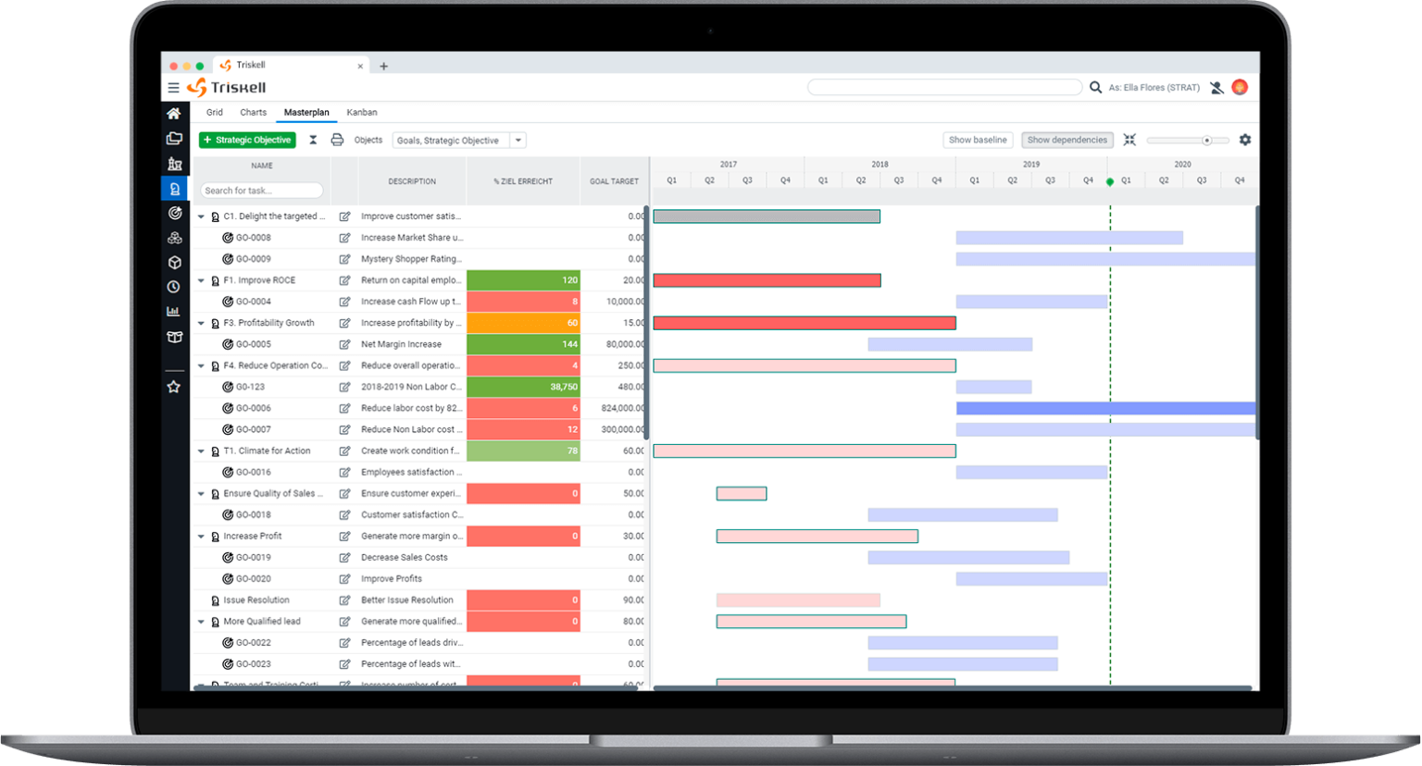Open the clock sidebar icon
This screenshot has width=1422, height=766.
[x=174, y=287]
